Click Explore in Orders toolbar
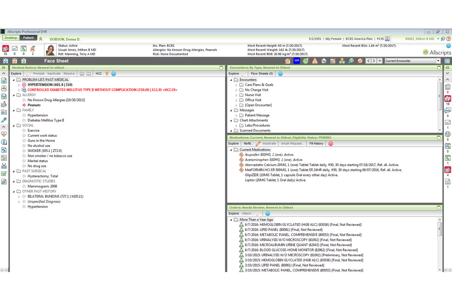The height and width of the screenshot is (301, 452). (x=234, y=213)
